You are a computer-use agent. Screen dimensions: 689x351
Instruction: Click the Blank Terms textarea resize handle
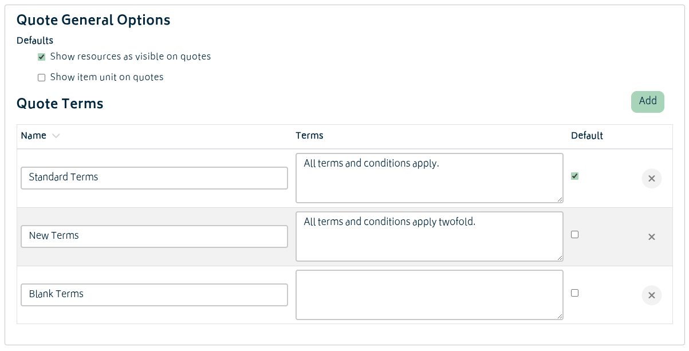tap(560, 316)
